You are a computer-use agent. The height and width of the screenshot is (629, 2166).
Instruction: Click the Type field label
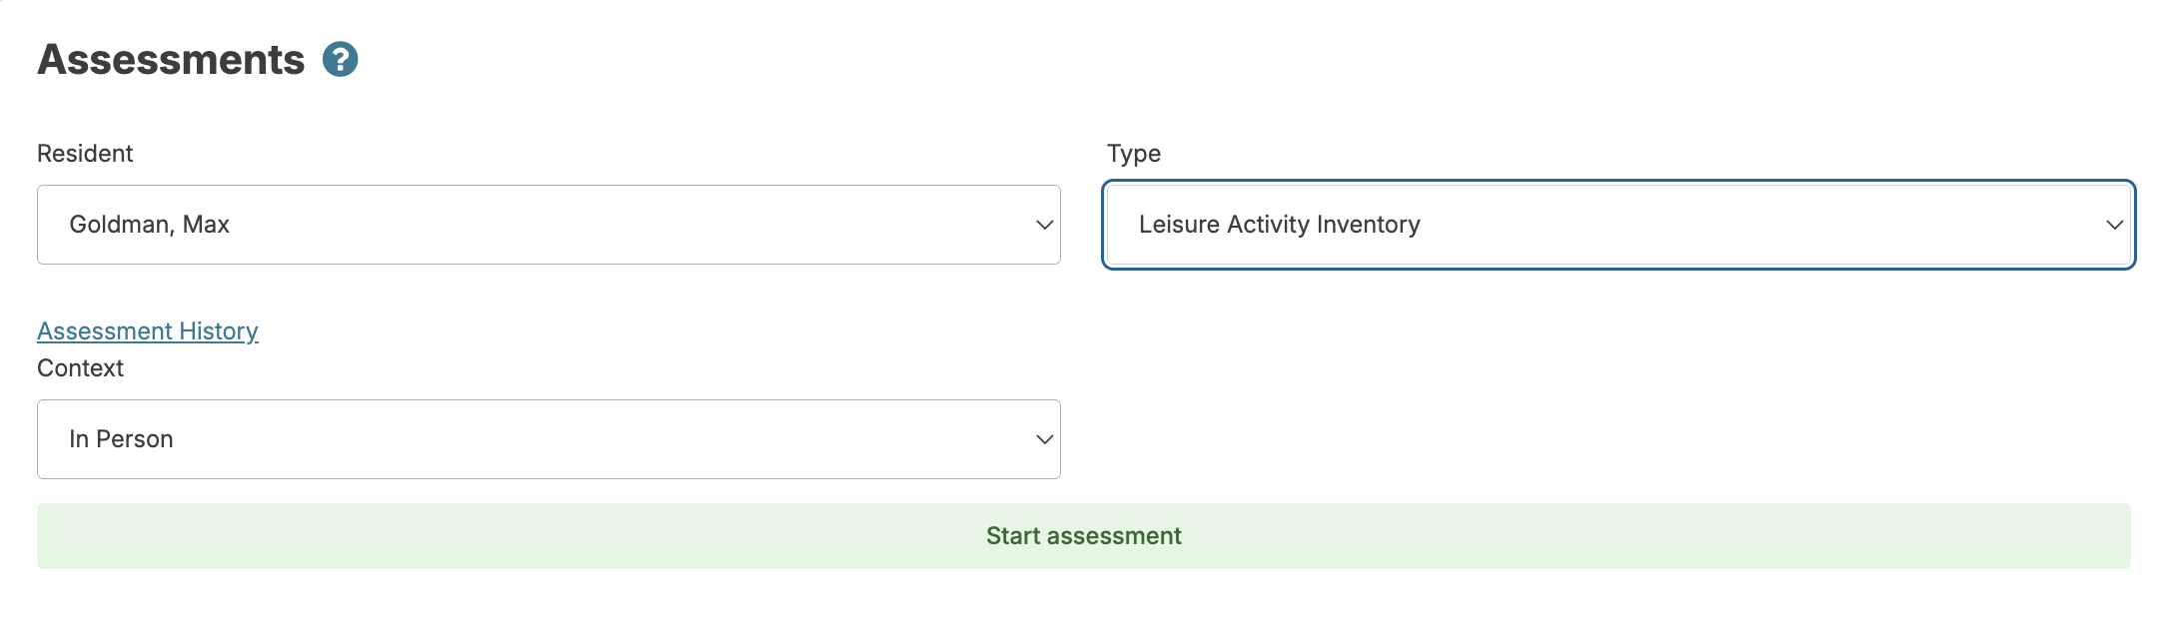click(1133, 154)
